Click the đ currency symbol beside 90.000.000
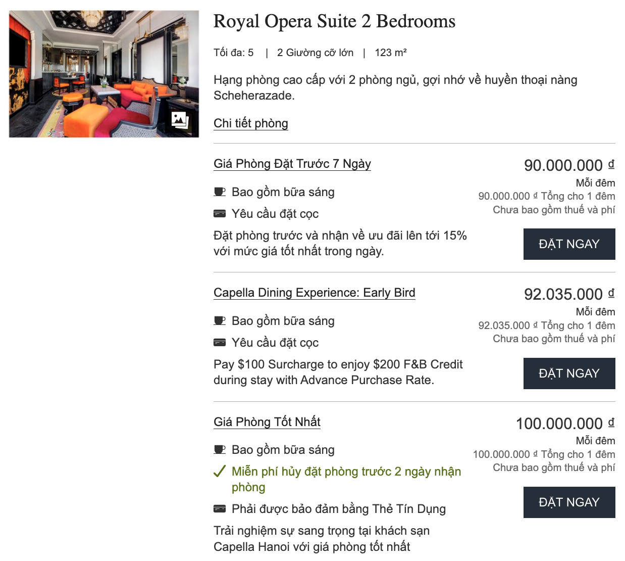Image resolution: width=625 pixels, height=561 pixels. pos(611,164)
